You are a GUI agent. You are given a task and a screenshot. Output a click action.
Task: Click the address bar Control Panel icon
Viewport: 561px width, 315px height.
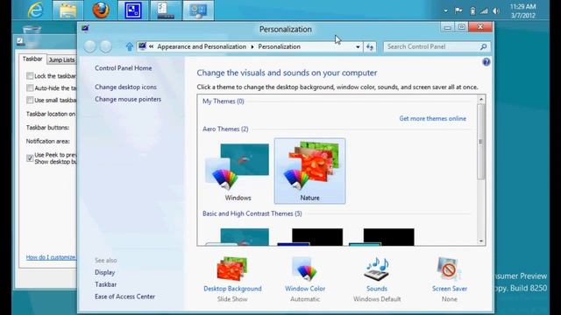pyautogui.click(x=142, y=46)
